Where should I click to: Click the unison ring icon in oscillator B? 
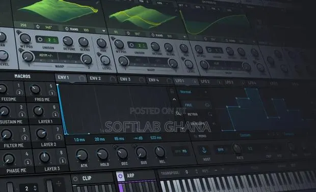131,45
